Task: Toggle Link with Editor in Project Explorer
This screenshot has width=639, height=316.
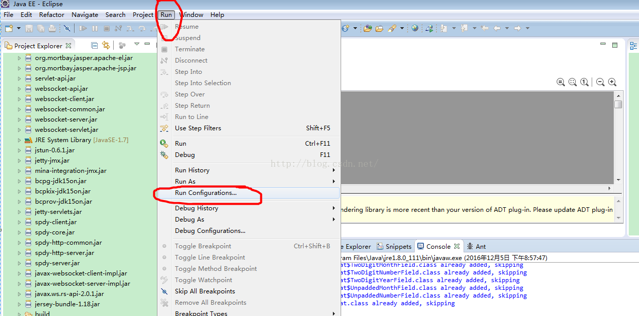Action: [105, 45]
